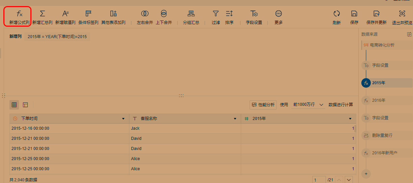
Task: Open the 客服名称 column header dropdown
Action: pos(235,119)
